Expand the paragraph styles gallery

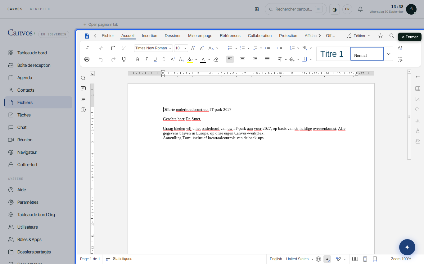coord(389,54)
